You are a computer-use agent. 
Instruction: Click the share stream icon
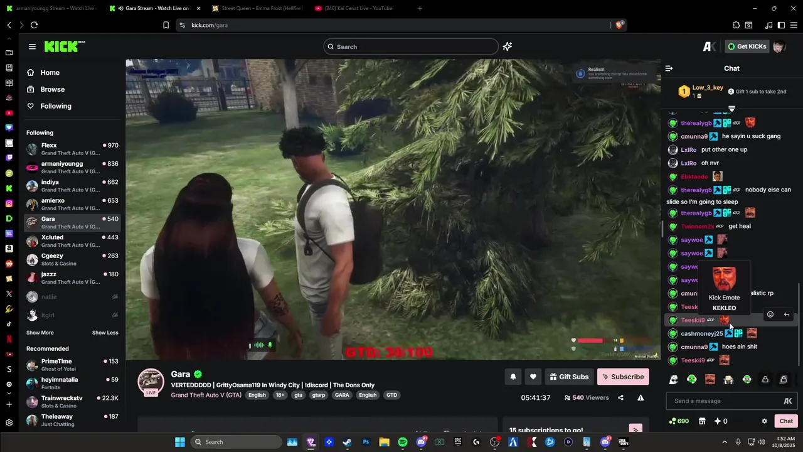(x=620, y=397)
